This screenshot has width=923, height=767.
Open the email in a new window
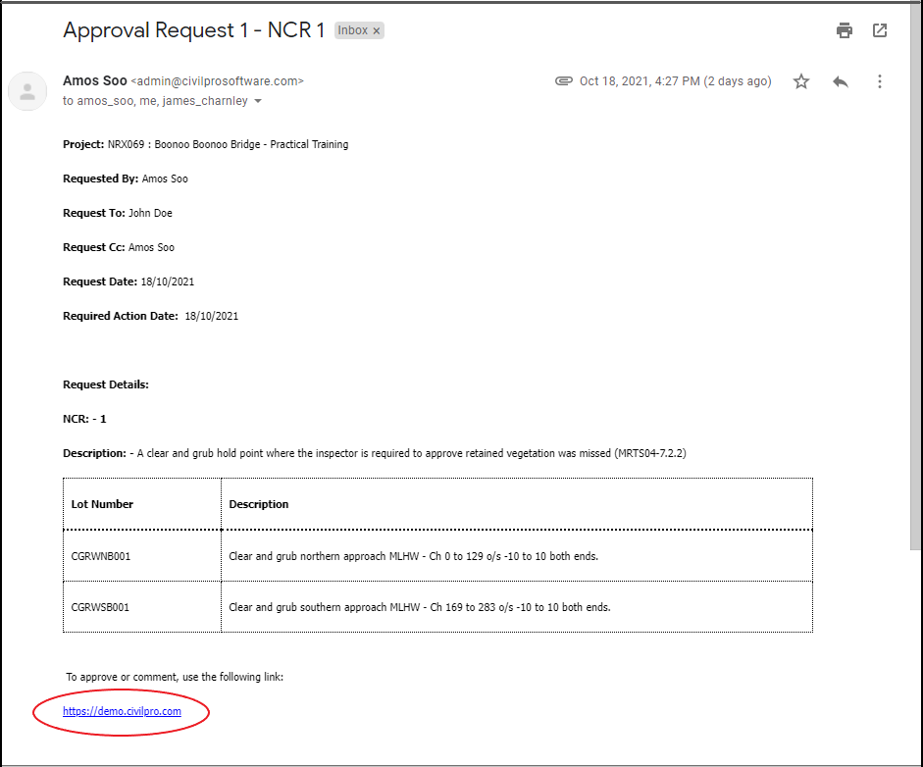coord(880,30)
